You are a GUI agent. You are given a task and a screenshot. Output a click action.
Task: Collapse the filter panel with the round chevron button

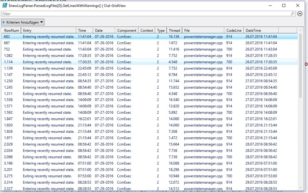[x=300, y=14]
